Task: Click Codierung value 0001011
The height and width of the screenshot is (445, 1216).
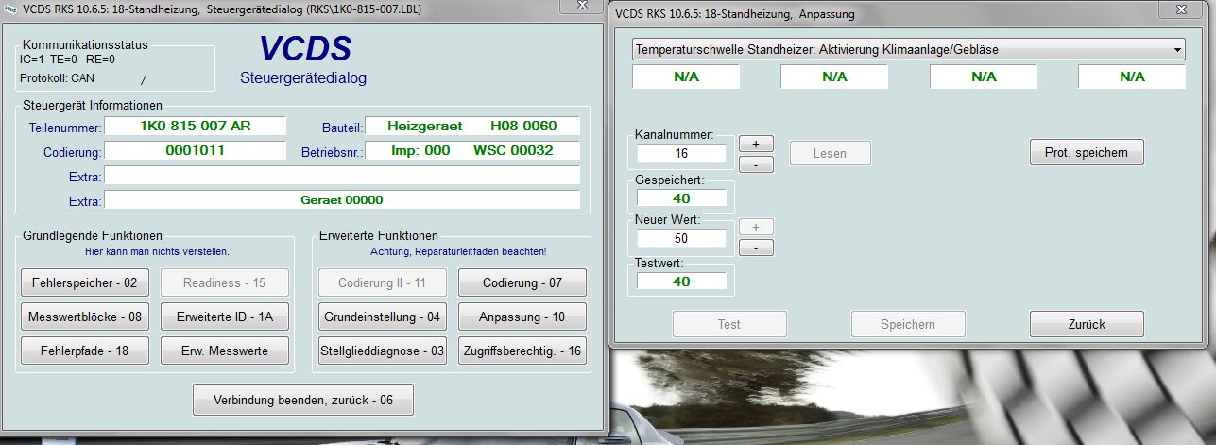Action: 195,150
